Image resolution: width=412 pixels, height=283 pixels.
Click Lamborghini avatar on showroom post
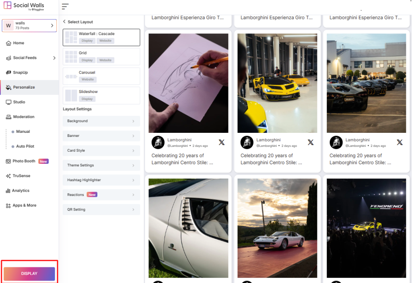(247, 143)
